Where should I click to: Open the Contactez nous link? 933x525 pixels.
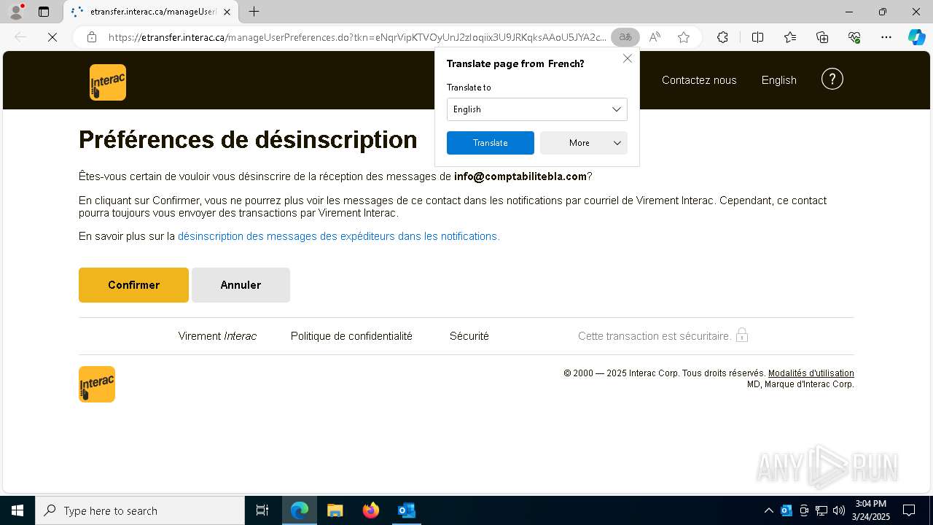click(x=699, y=80)
